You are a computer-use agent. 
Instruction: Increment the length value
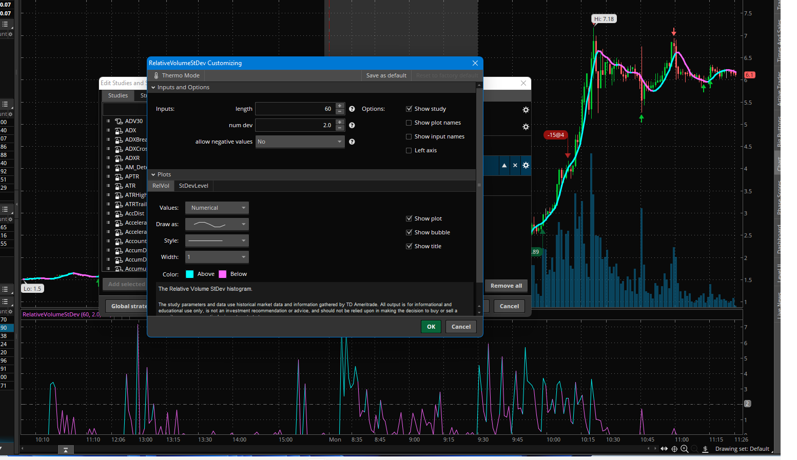[x=340, y=106]
